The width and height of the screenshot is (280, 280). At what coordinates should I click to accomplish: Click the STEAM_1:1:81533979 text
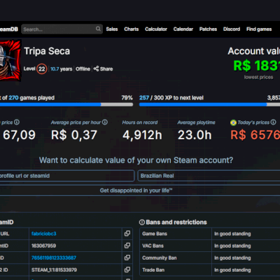tap(54, 270)
